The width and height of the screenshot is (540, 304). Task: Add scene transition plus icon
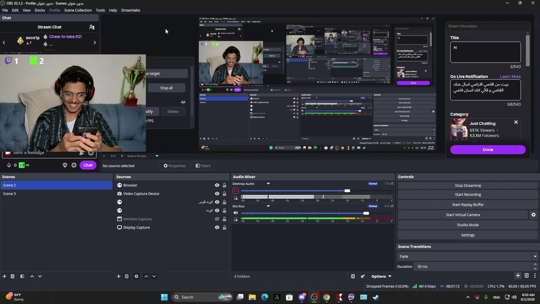coord(518,276)
